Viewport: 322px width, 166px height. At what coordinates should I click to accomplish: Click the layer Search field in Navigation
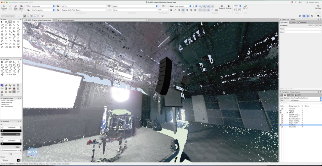(300, 103)
